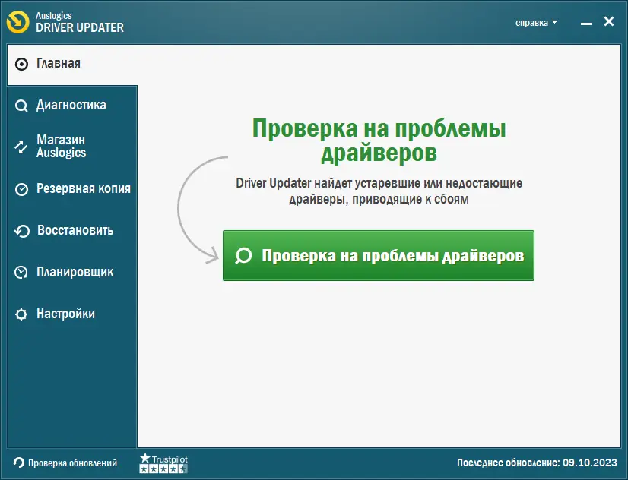The width and height of the screenshot is (628, 480).
Task: Click the Резервная копия checkmark icon
Action: point(21,189)
